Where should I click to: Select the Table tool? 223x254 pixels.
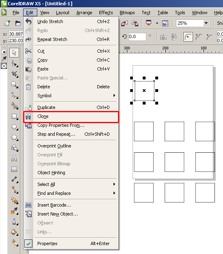pyautogui.click(x=14, y=169)
